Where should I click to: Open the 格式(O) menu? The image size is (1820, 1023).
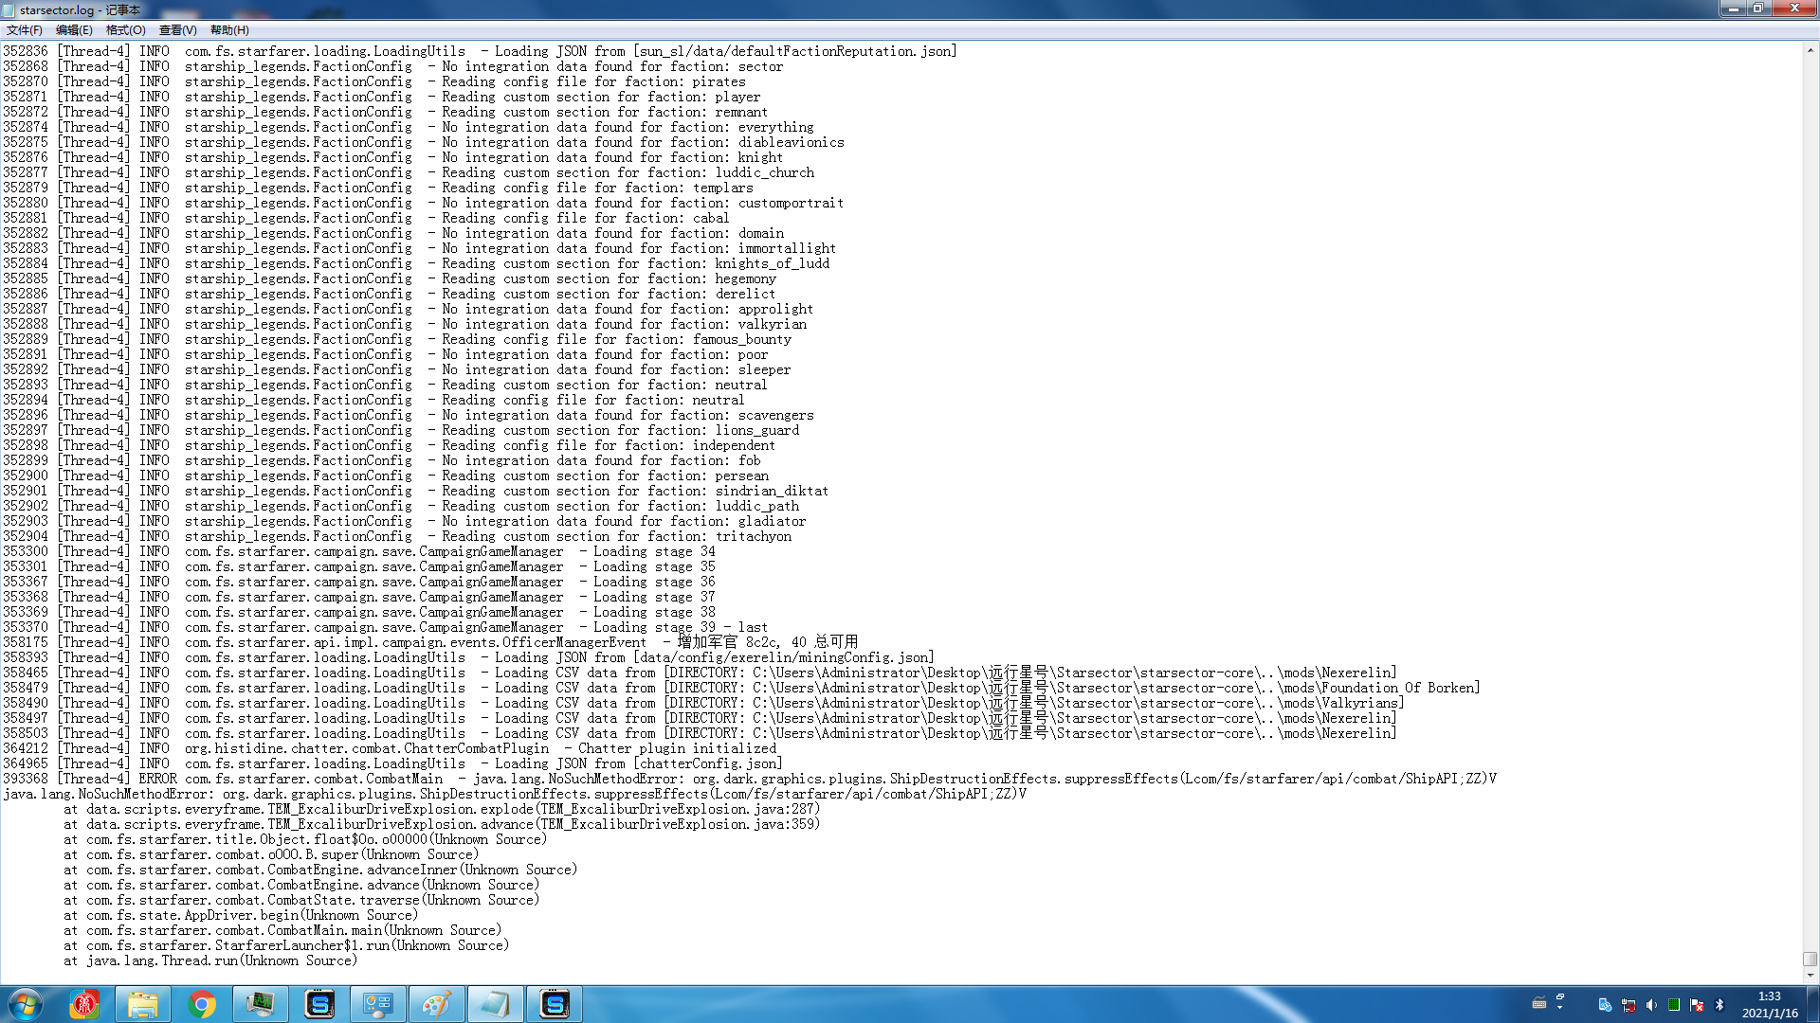[x=125, y=30]
